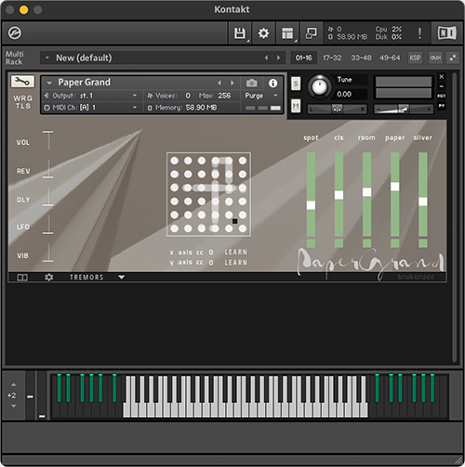Click the REV slider handle

coord(48,176)
